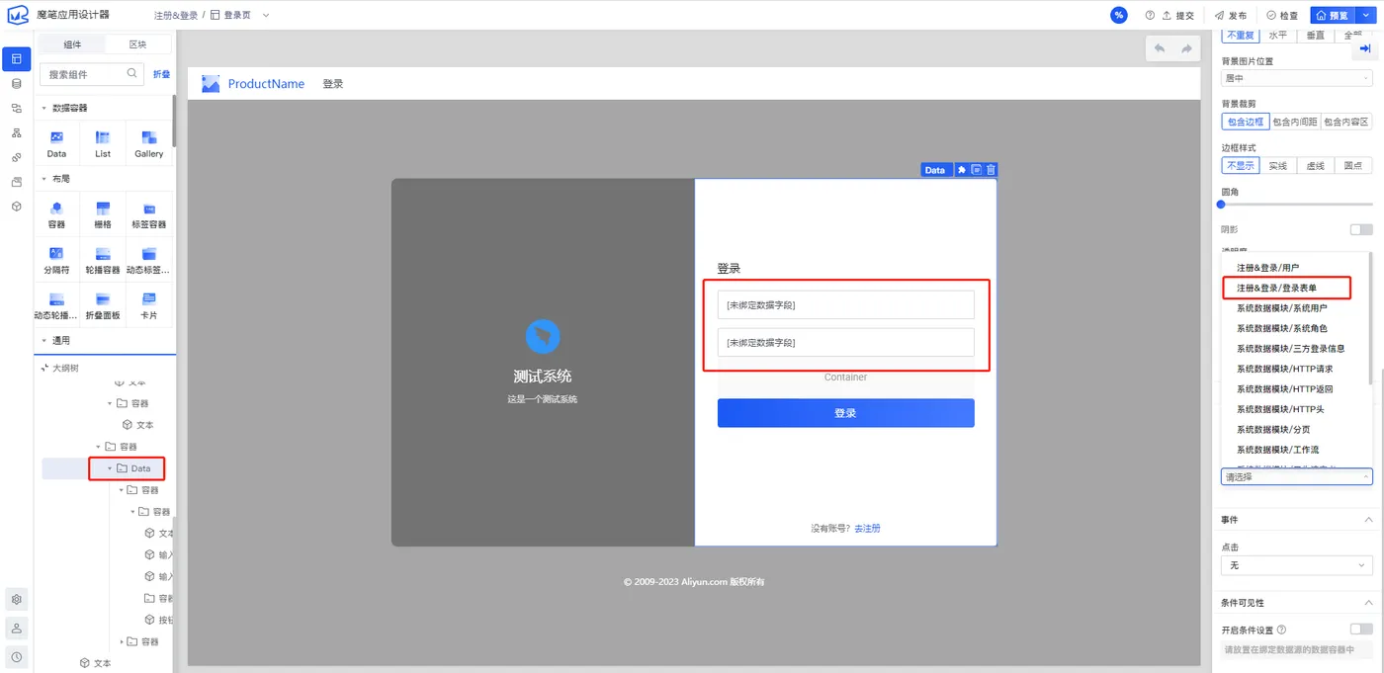The width and height of the screenshot is (1384, 673).
Task: Click the redo arrow above canvas
Action: [x=1187, y=48]
